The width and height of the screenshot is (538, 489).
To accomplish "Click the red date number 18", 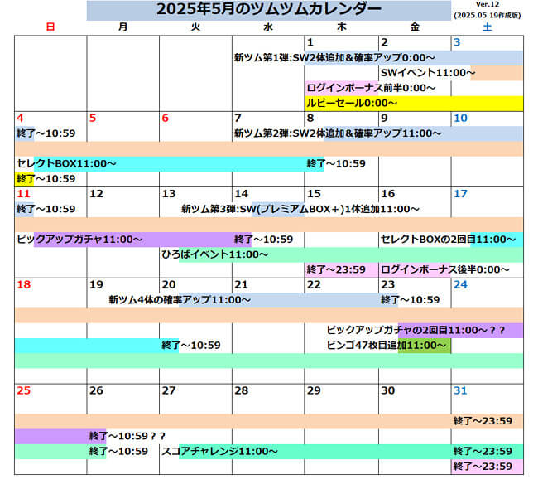I will coord(23,284).
